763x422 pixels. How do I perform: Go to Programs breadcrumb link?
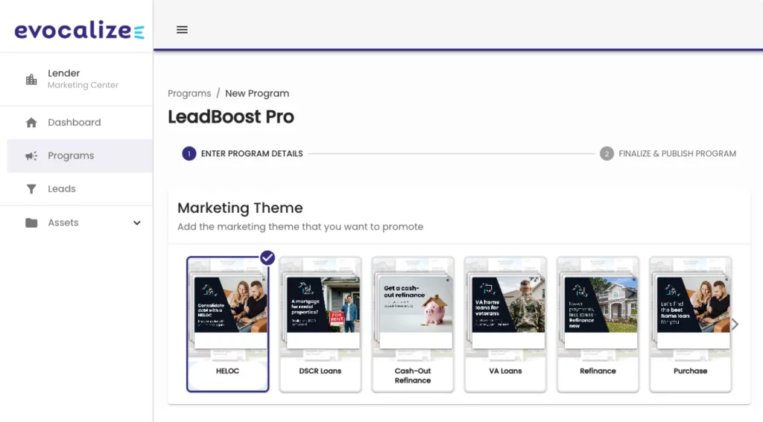pyautogui.click(x=189, y=93)
